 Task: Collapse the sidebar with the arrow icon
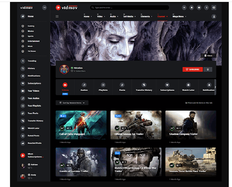44,7
